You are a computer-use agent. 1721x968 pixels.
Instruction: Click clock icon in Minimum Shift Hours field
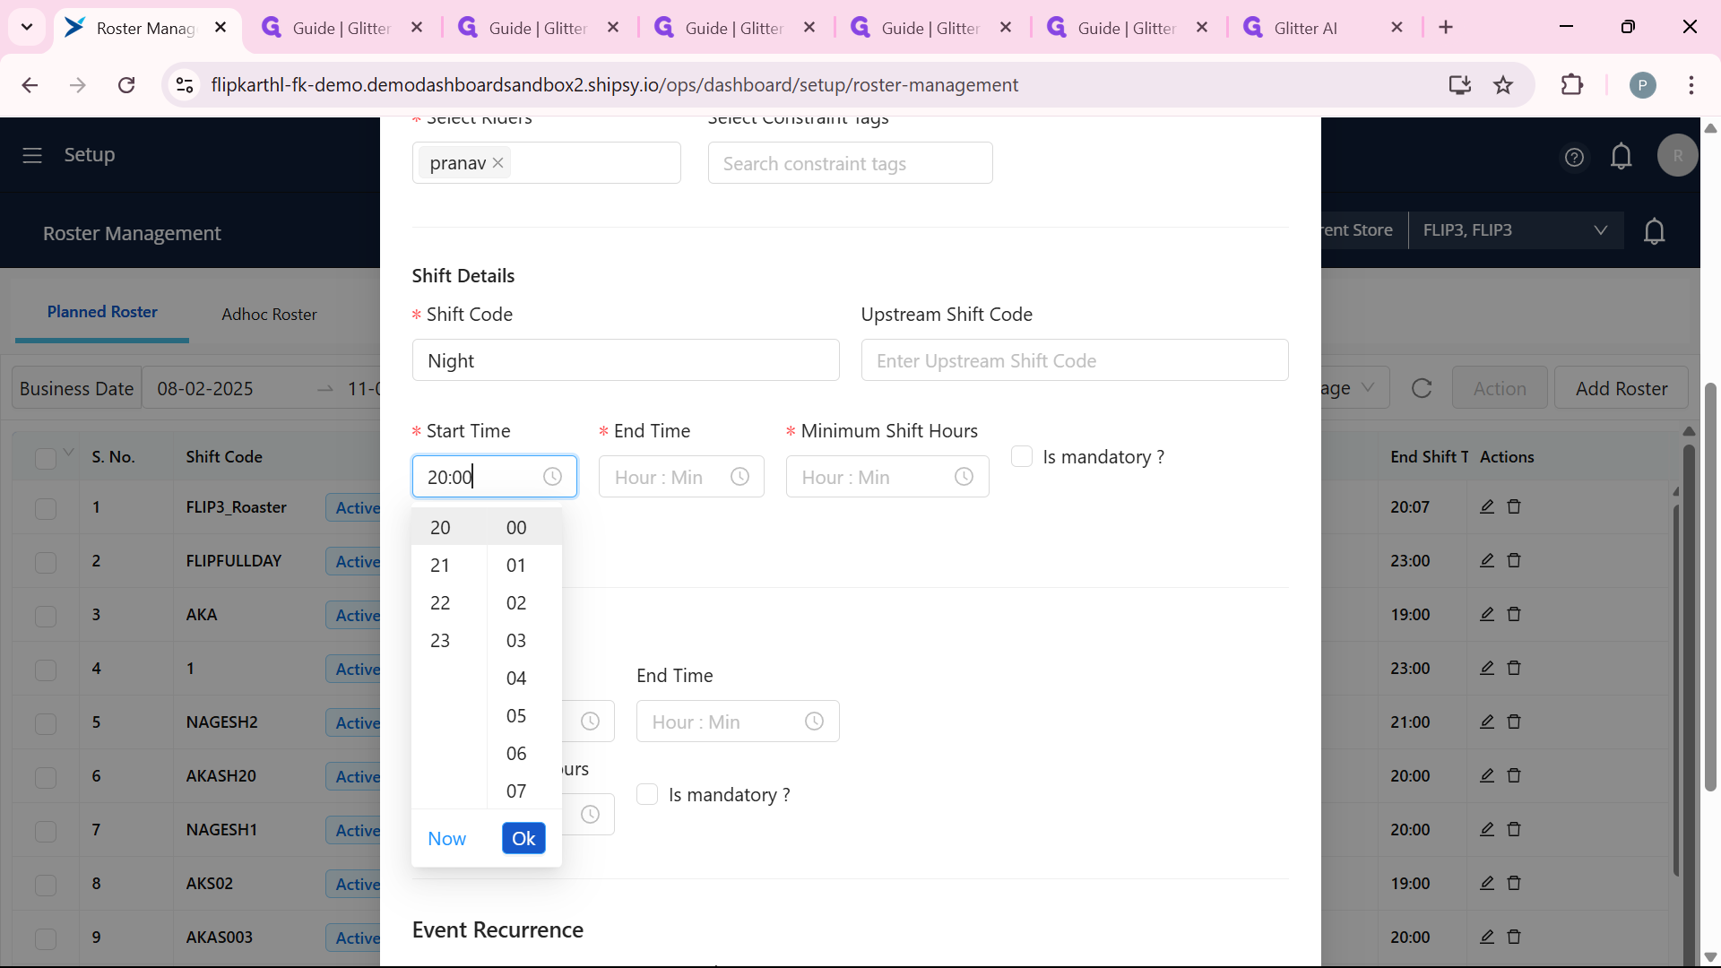(x=964, y=477)
